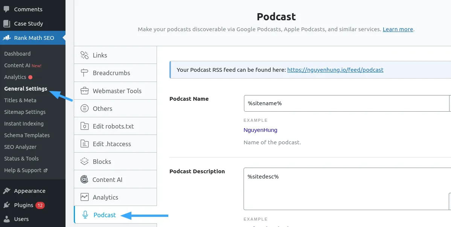Open Sitemap Settings submenu item
Viewport: 451px width, 227px height.
(25, 112)
